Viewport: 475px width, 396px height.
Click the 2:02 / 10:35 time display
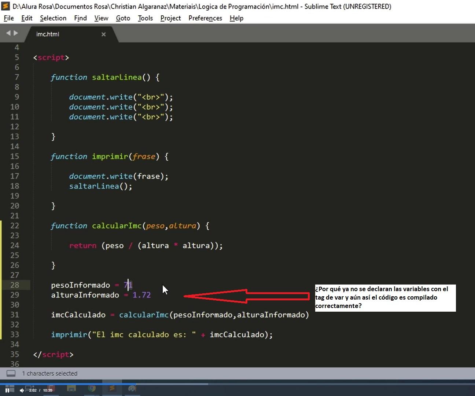(41, 390)
